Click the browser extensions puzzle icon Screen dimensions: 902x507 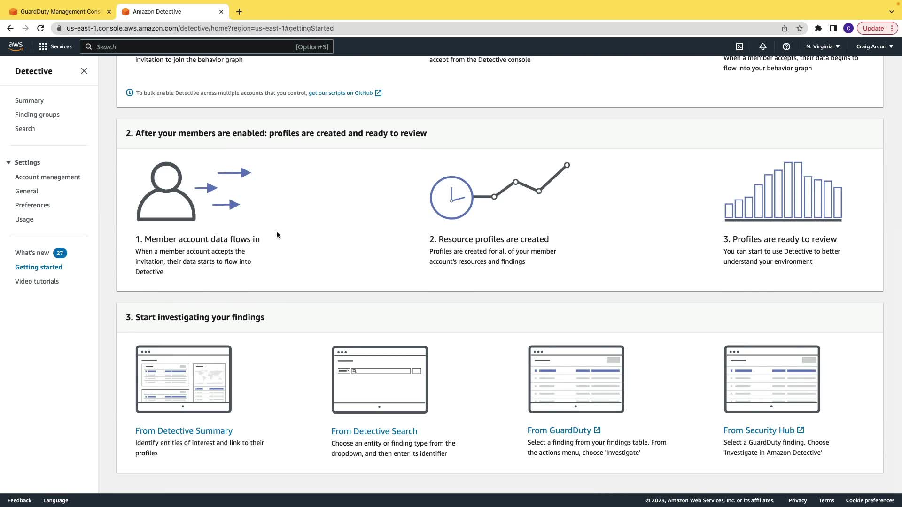[x=818, y=28]
